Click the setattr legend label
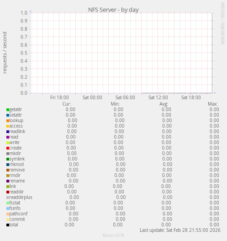 tap(16, 115)
